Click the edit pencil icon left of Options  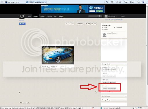click(70, 23)
